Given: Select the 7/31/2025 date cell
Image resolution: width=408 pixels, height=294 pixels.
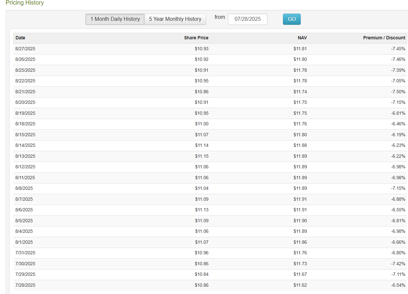Looking at the screenshot, I should (x=25, y=253).
